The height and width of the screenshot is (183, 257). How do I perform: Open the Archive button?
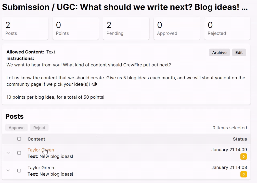coord(219,52)
